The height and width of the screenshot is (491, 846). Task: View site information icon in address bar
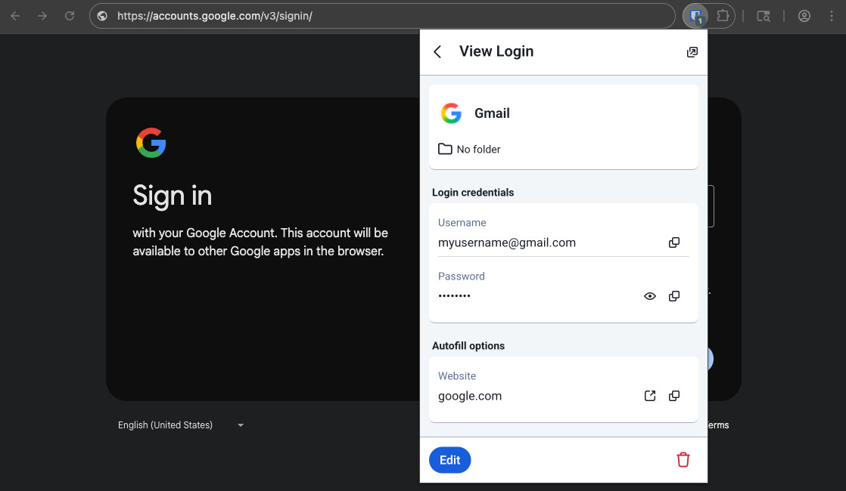point(103,16)
